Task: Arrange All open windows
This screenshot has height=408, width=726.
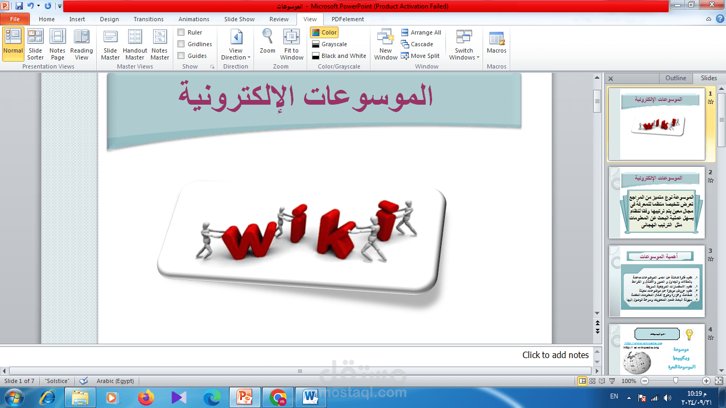Action: 421,32
